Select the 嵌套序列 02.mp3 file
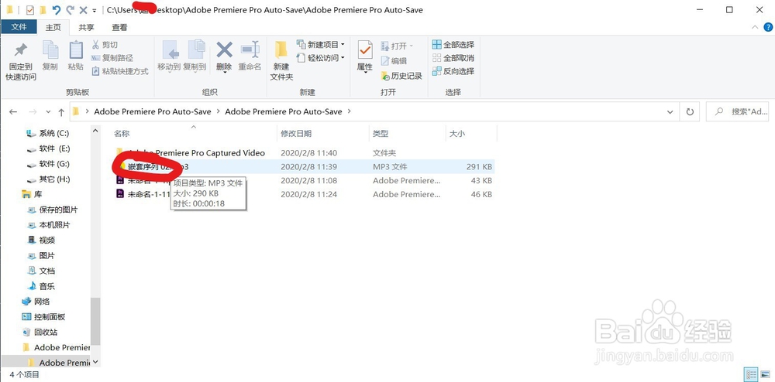 pos(304,166)
